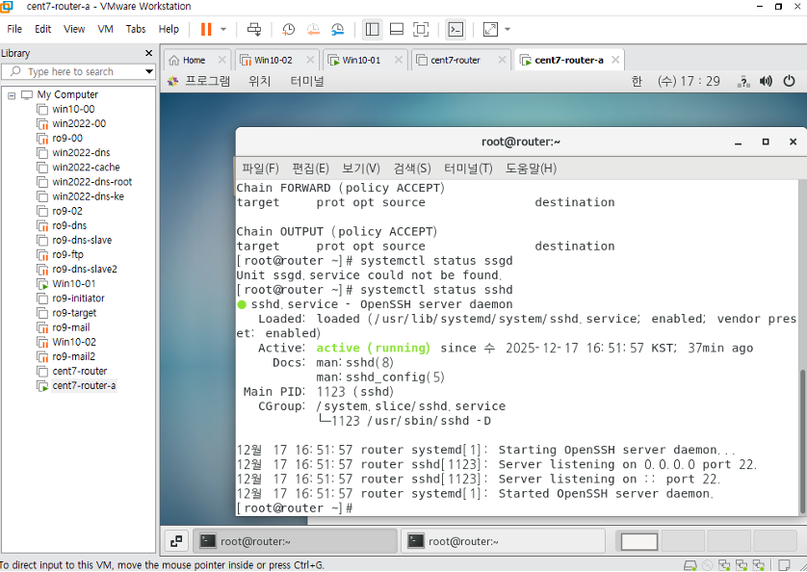The width and height of the screenshot is (807, 572).
Task: Click the first network adapter status icon
Action: (x=724, y=566)
